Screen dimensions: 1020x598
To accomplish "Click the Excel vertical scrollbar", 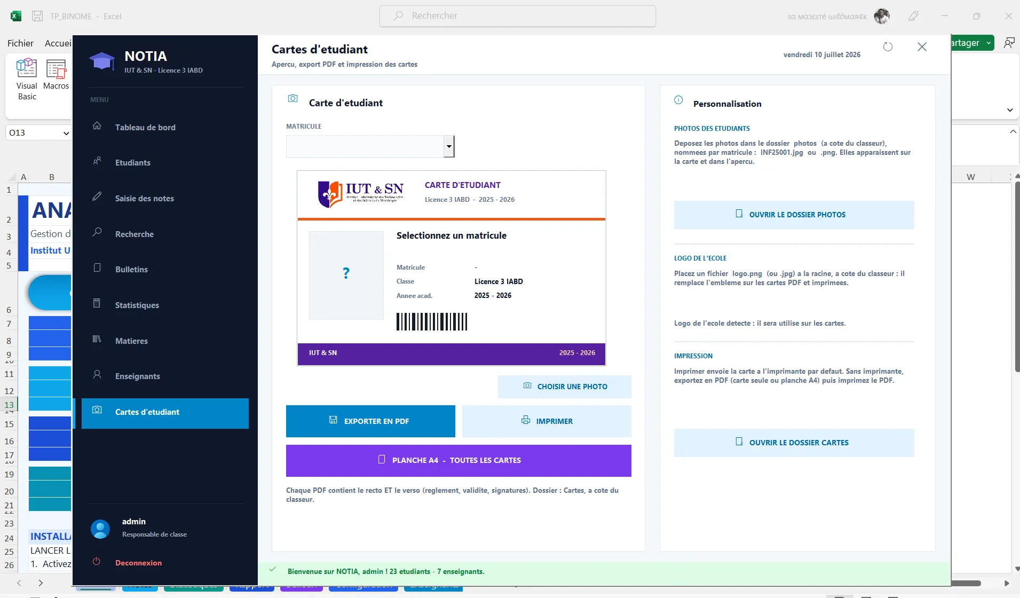I will click(x=1017, y=278).
